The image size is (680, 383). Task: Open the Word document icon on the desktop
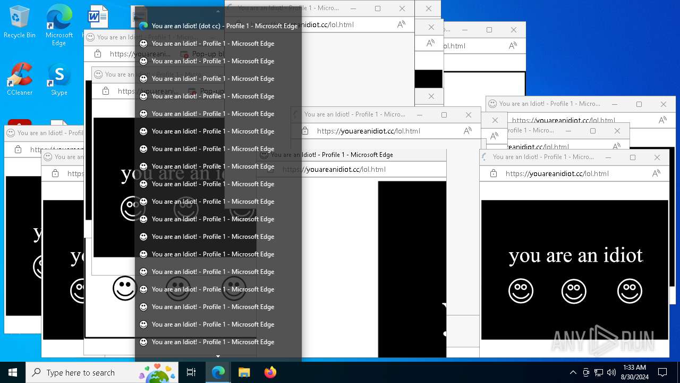[98, 17]
